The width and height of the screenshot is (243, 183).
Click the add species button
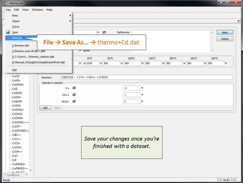(x=45, y=108)
